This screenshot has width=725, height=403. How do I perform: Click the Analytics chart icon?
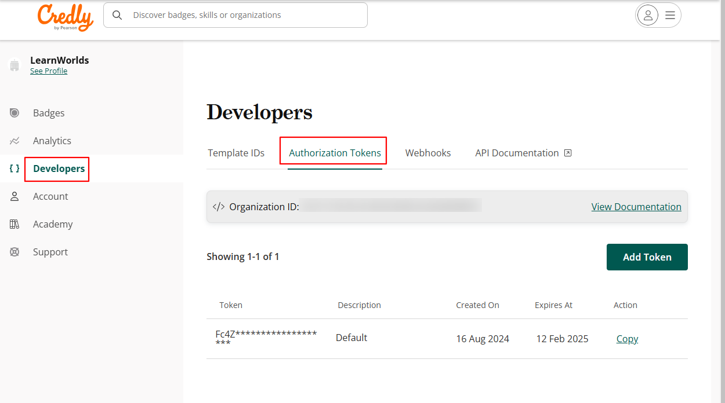click(x=14, y=141)
